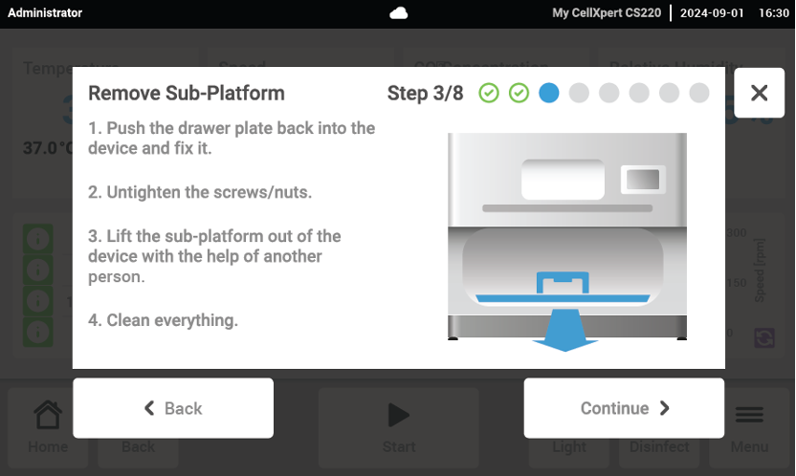
Task: Select the second completed step checkmark
Action: click(519, 93)
